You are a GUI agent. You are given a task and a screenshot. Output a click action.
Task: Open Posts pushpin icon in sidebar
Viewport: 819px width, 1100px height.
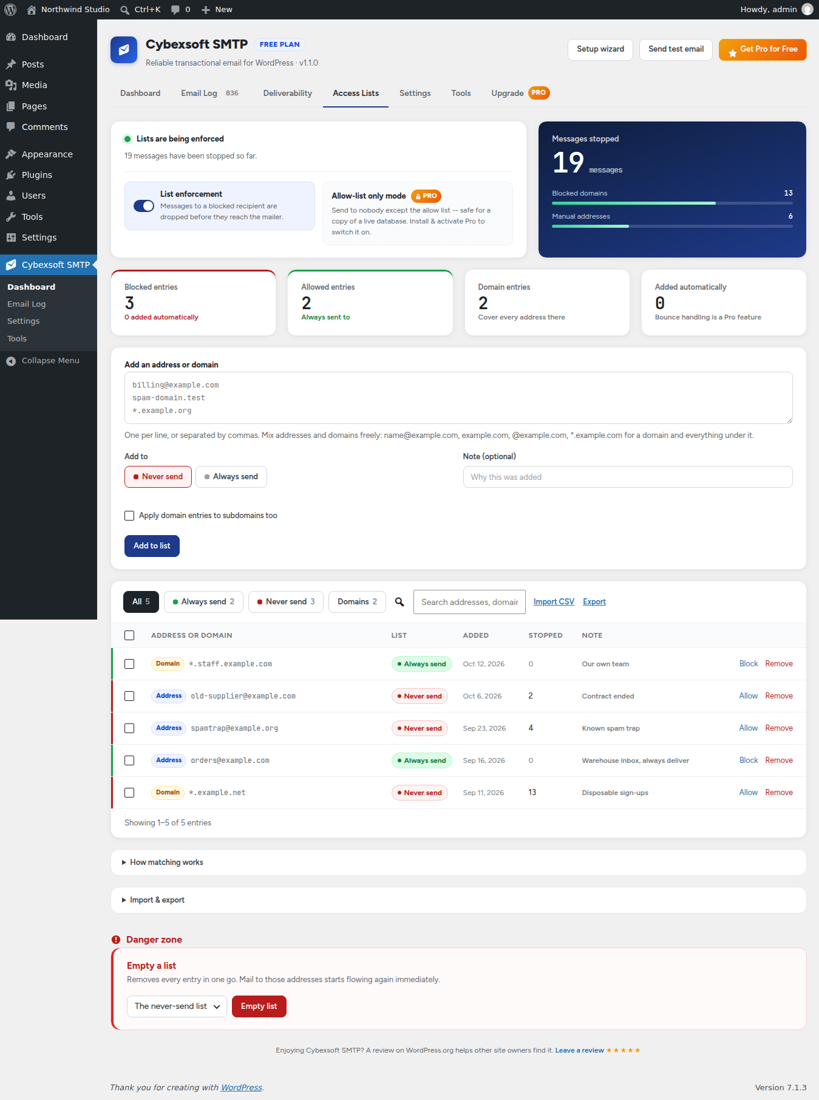point(11,64)
